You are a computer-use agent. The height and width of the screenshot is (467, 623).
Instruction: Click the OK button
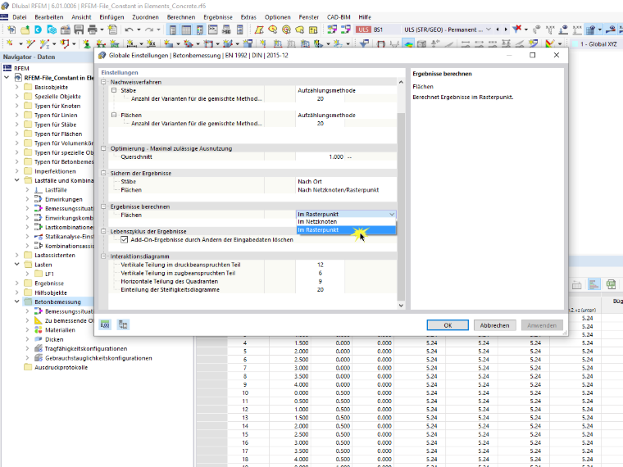click(448, 325)
